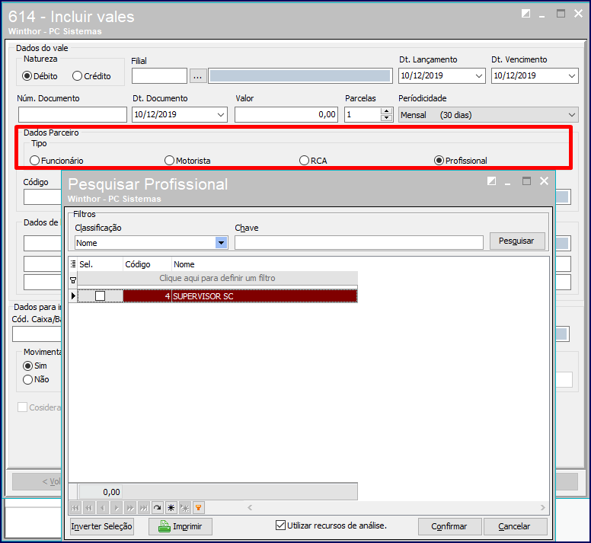Focus the Valor amount field
The image size is (591, 543).
(x=286, y=114)
